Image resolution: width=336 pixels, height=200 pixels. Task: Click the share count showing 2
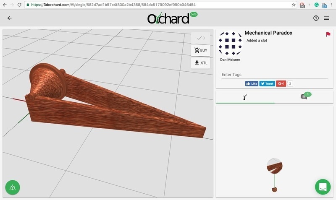(x=290, y=83)
